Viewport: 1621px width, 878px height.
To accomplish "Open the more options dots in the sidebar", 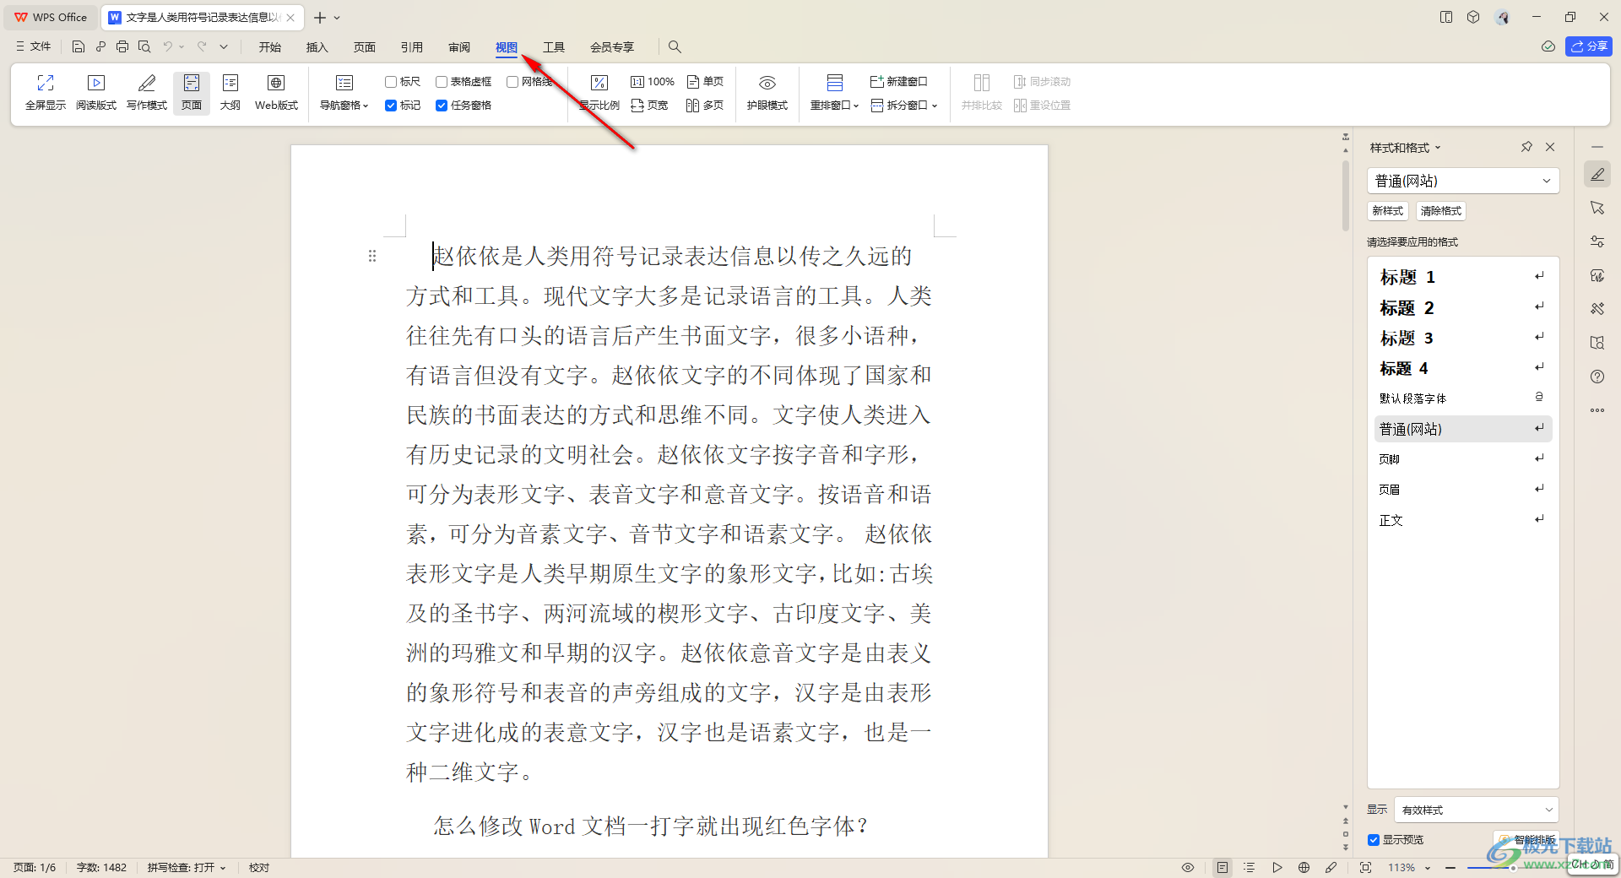I will pos(1597,410).
